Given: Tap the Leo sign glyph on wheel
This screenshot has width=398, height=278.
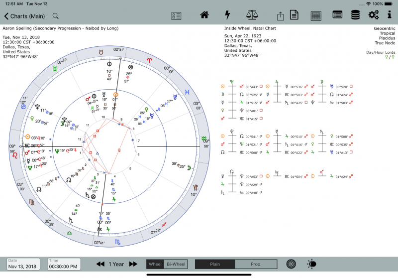Looking at the screenshot, I should pos(15,155).
